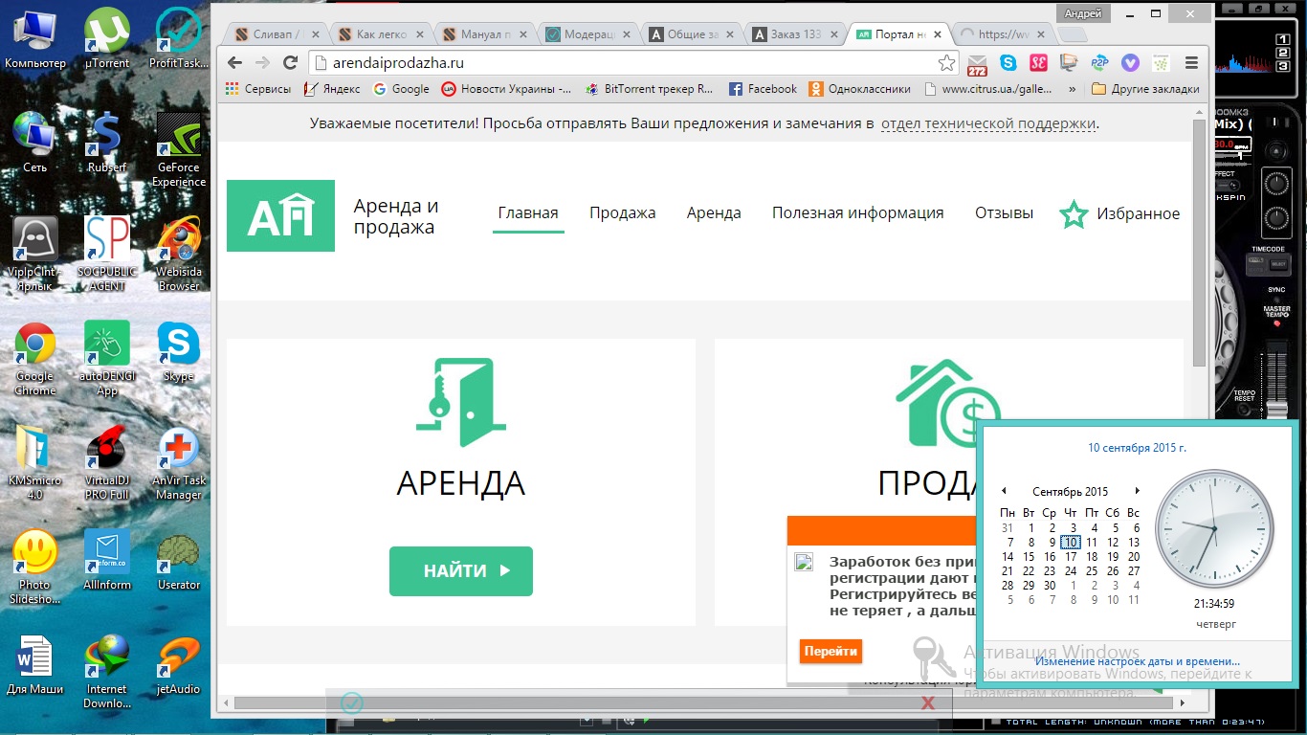Viewport: 1307px width, 735px height.
Task: Open the Аренда site menu item
Action: (x=714, y=213)
